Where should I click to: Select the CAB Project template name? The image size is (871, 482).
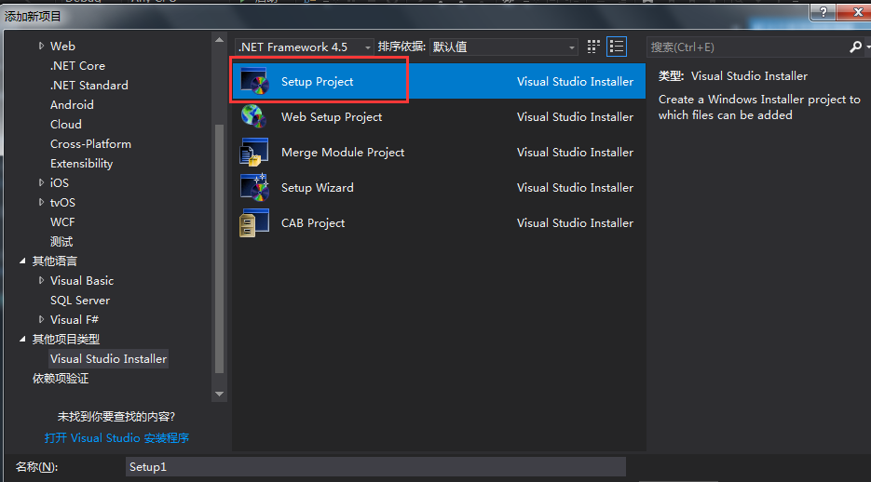pos(313,223)
